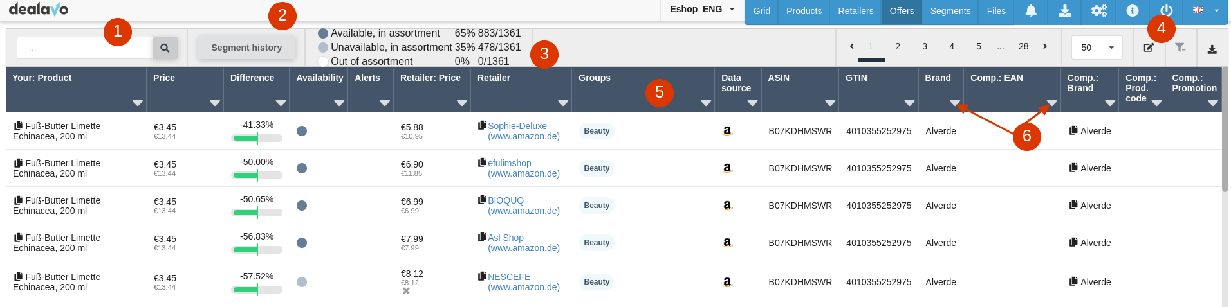Viewport: 1231px width, 307px height.
Task: Open the Retailers tab
Action: coord(856,12)
